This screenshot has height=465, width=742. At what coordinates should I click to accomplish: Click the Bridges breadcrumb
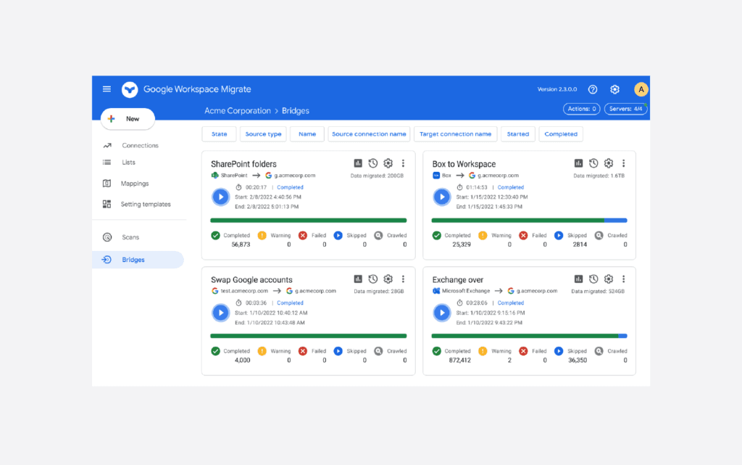tap(296, 111)
